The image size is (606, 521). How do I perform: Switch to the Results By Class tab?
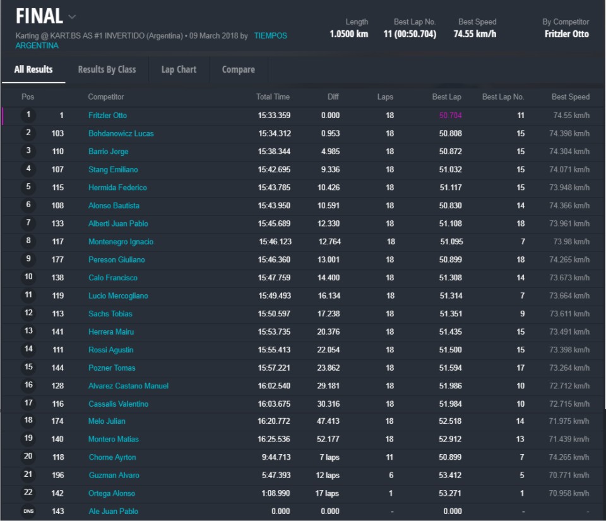point(107,69)
